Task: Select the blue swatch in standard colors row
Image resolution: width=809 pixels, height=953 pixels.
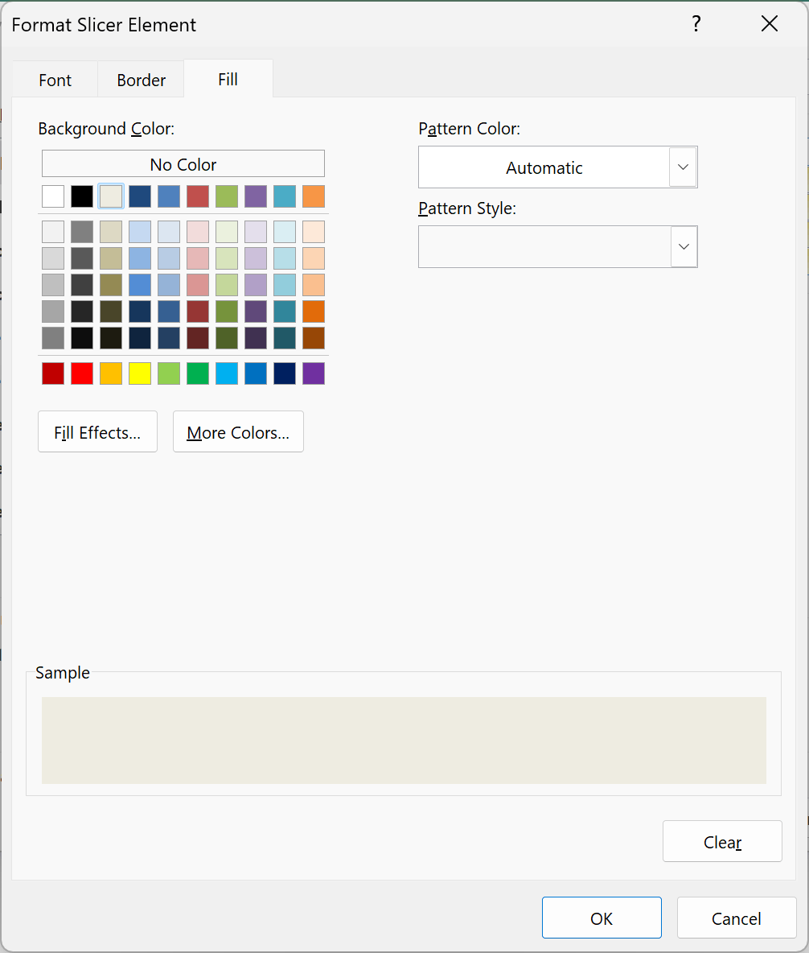Action: [x=256, y=373]
